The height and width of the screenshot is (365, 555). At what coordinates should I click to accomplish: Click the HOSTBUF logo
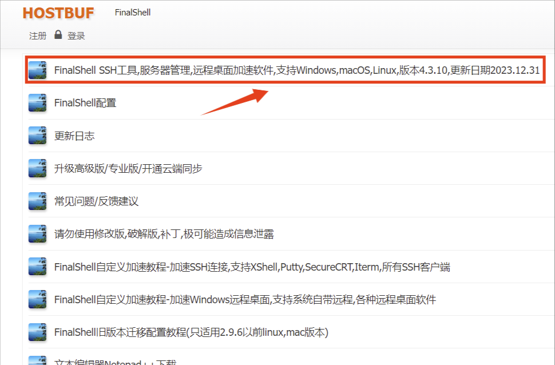pyautogui.click(x=58, y=13)
